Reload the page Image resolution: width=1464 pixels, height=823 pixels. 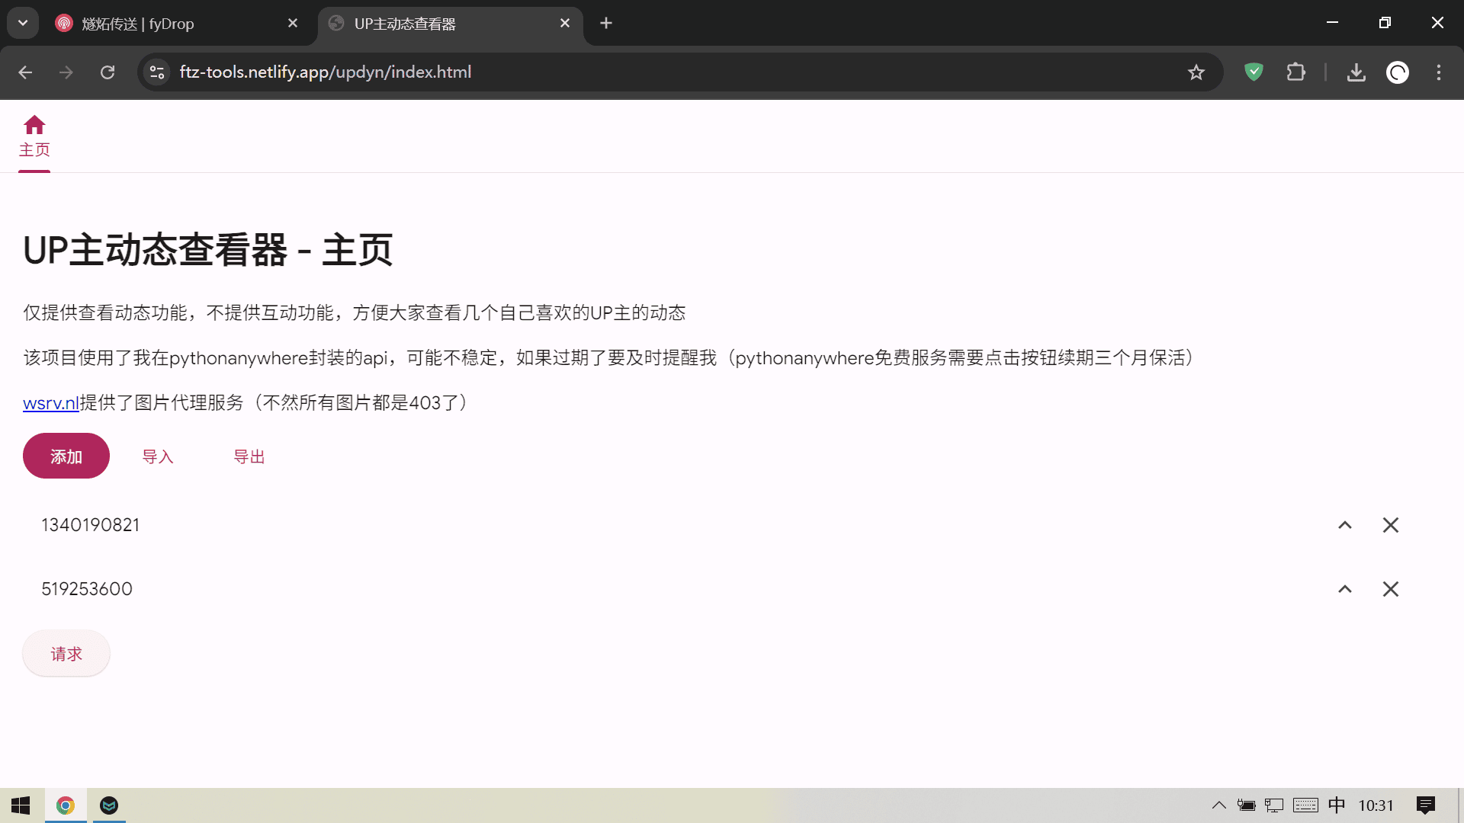(x=108, y=72)
